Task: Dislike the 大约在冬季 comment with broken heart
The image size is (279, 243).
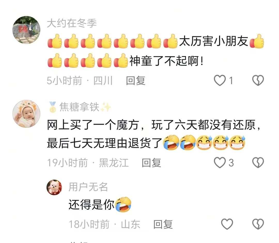Action: (258, 80)
